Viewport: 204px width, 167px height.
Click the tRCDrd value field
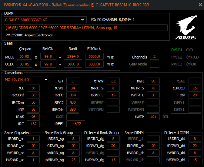point(33,95)
